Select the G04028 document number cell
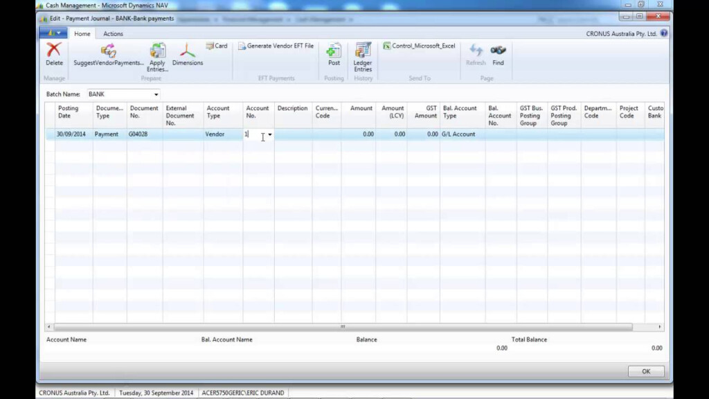Screen dimensions: 709x399 tap(145, 134)
